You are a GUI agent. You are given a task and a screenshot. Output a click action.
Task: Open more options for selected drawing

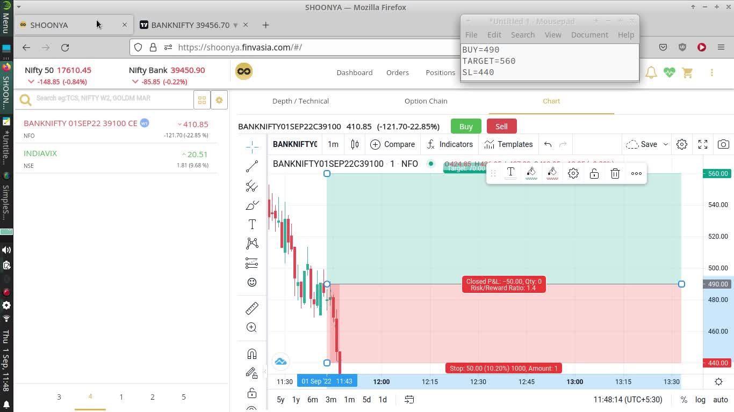click(x=636, y=173)
